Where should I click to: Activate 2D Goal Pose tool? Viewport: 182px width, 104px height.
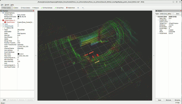pos(59,8)
